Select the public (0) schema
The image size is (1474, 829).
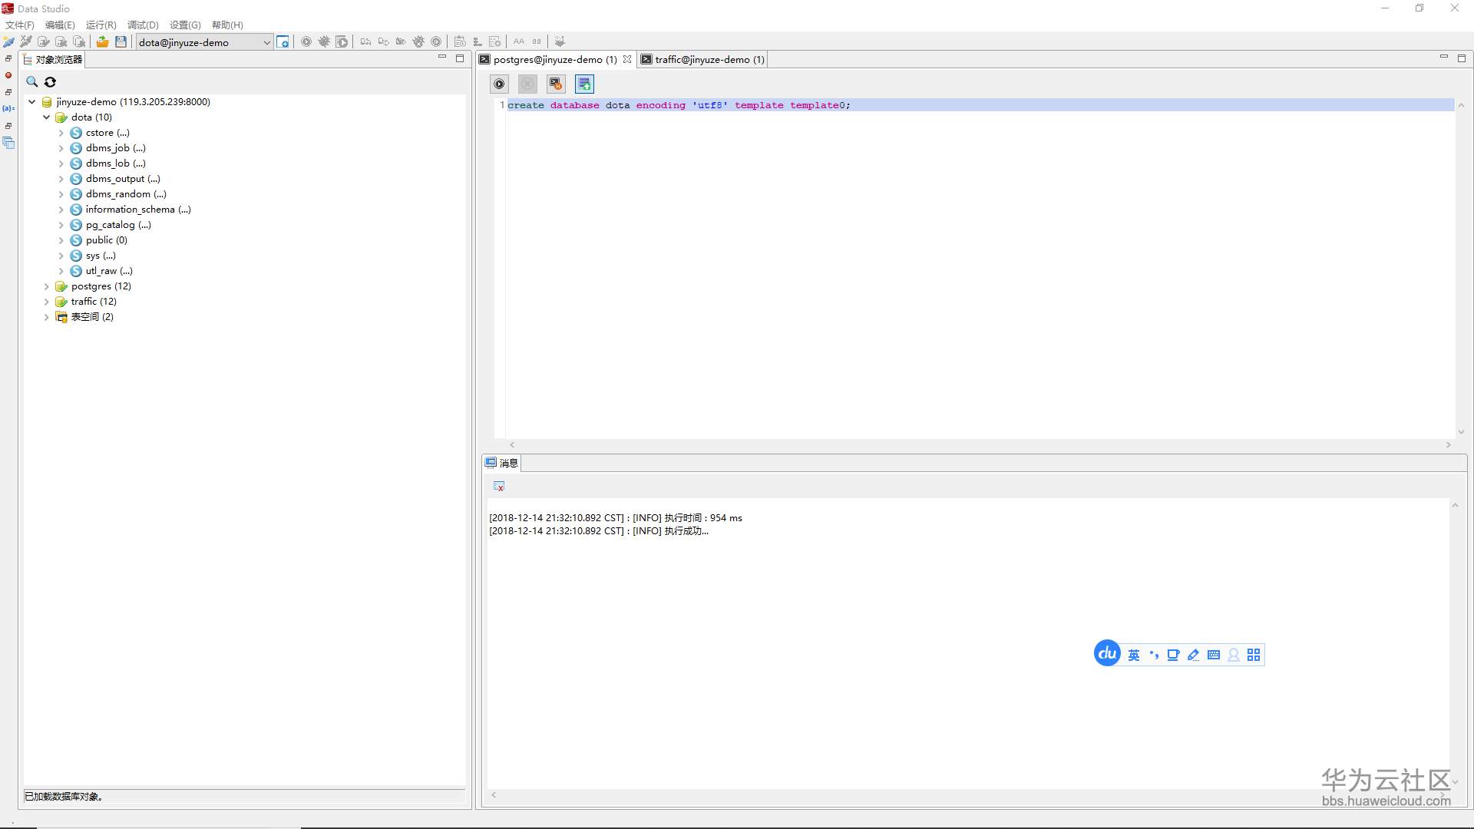point(106,240)
